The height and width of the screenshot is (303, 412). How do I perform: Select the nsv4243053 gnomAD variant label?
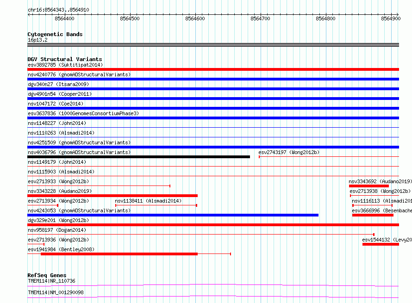pyautogui.click(x=79, y=210)
